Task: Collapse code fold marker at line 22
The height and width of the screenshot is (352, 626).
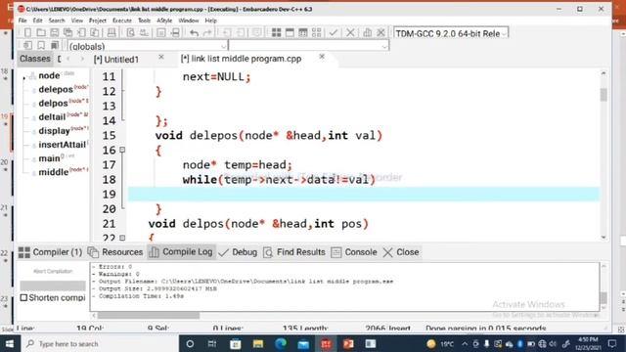Action: point(122,238)
